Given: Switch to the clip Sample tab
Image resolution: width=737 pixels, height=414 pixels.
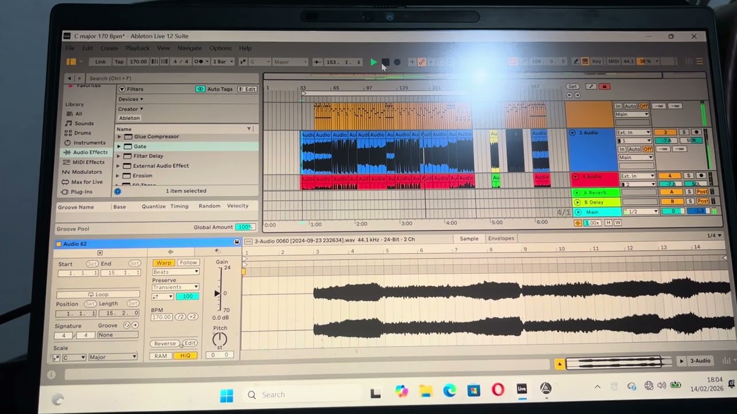Looking at the screenshot, I should [469, 239].
